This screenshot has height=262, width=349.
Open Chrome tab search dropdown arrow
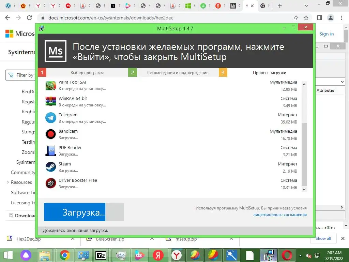point(306,6)
